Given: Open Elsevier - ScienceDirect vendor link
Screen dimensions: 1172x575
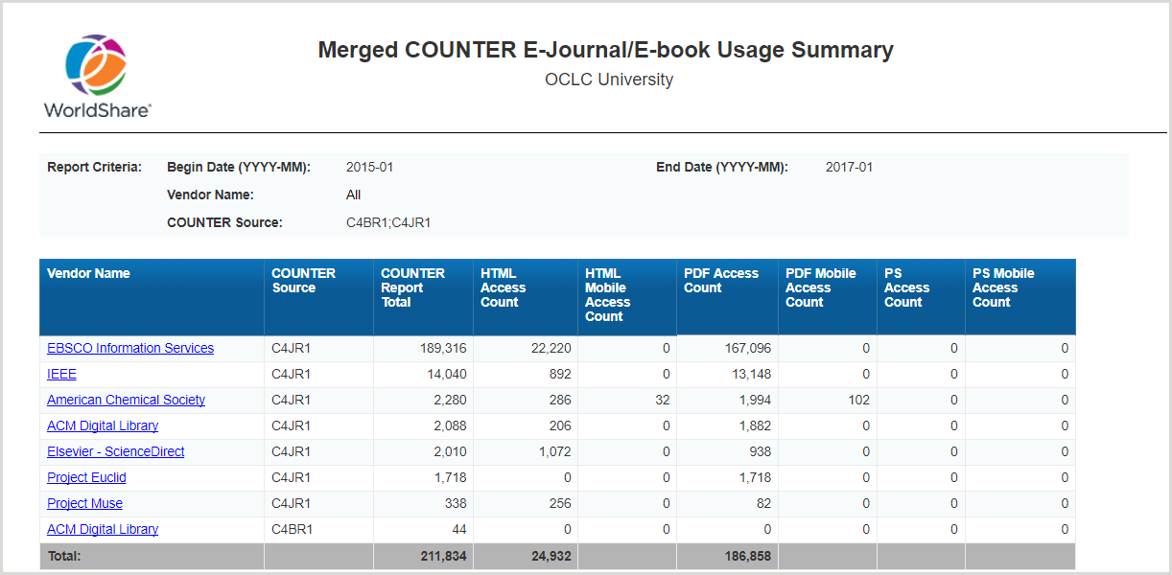Looking at the screenshot, I should click(115, 451).
